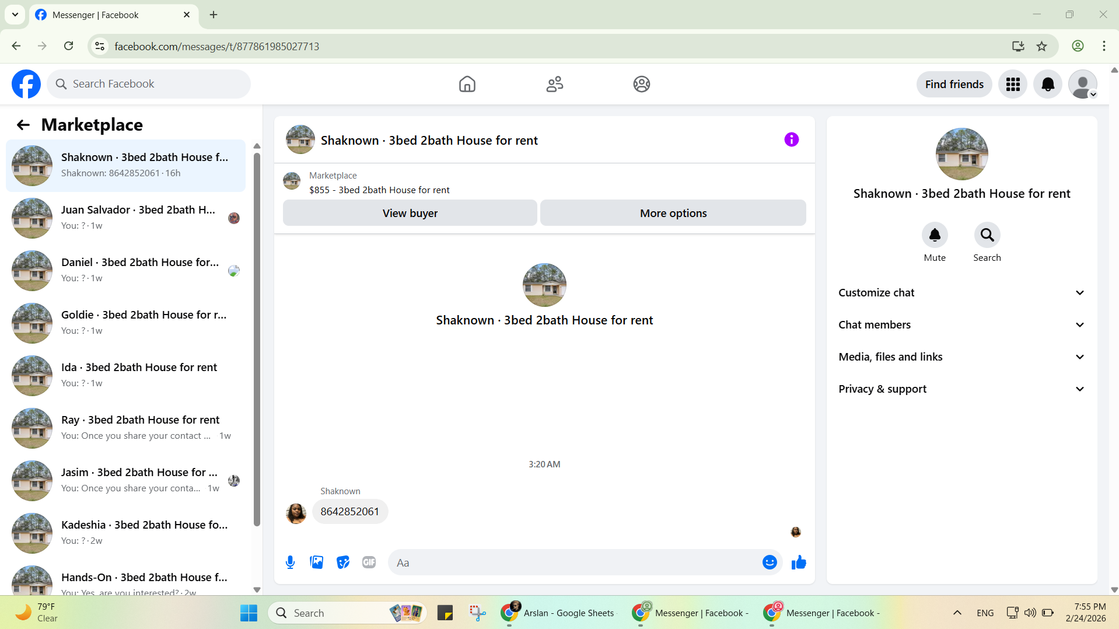Choose a sticker icon in composer
This screenshot has width=1119, height=629.
point(343,562)
